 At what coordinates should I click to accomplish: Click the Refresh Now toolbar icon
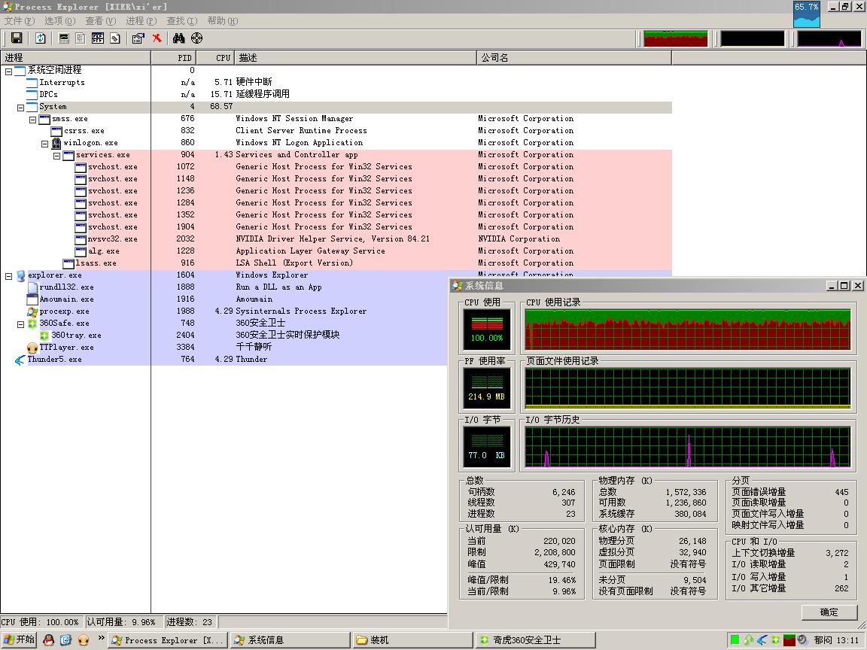[41, 38]
